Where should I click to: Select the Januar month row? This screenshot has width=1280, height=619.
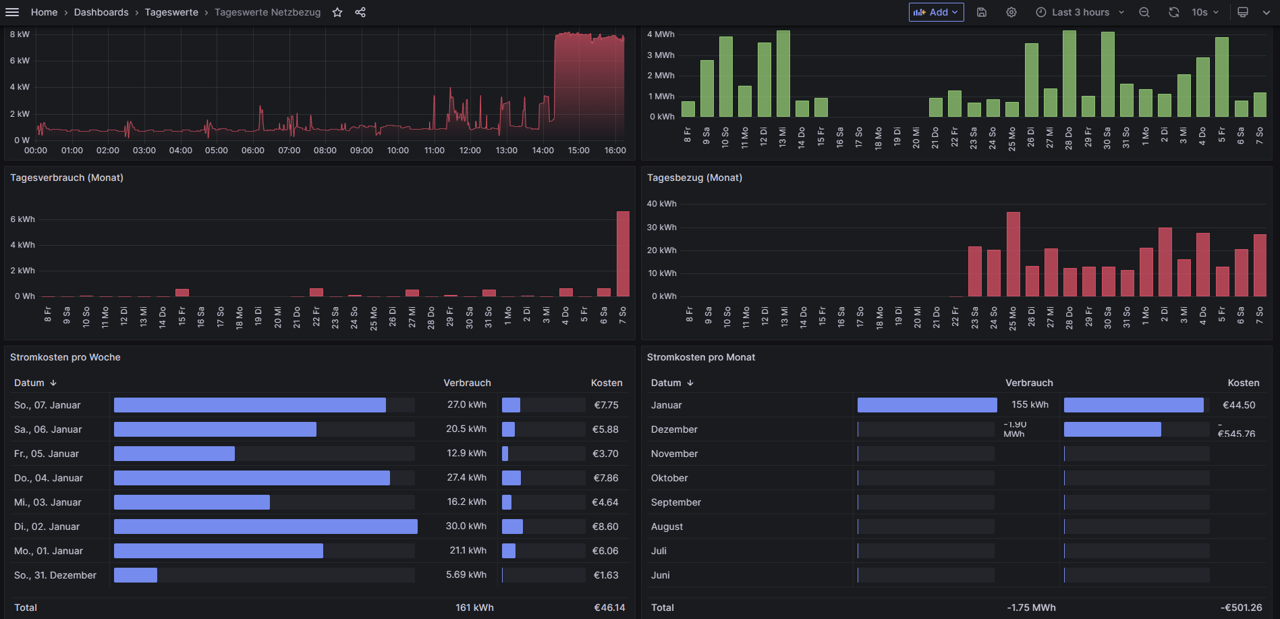(x=956, y=405)
